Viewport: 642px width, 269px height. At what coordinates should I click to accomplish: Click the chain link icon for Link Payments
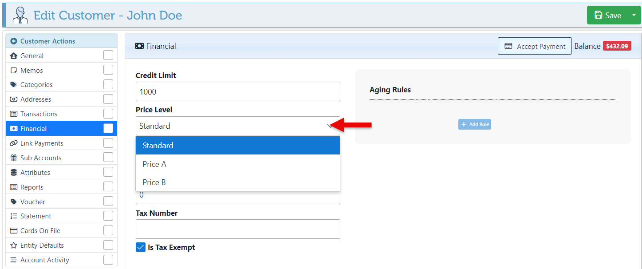pyautogui.click(x=13, y=143)
